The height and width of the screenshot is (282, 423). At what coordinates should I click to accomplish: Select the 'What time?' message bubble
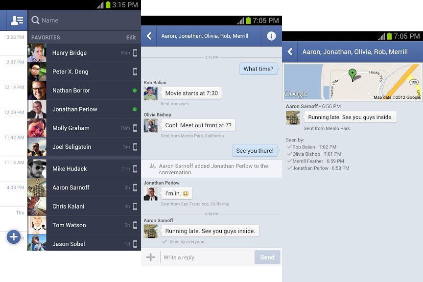258,69
